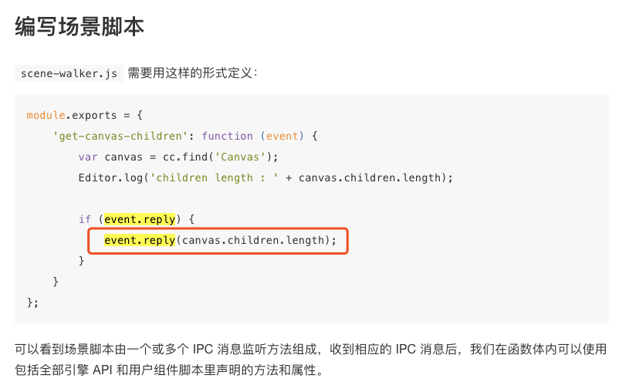Viewport: 629px width, 392px height.
Task: Click the paragraph line starting 可以看到场景脚本
Action: point(310,350)
